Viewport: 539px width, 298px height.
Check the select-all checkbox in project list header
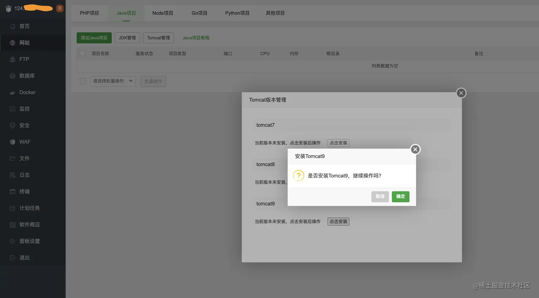tap(83, 53)
